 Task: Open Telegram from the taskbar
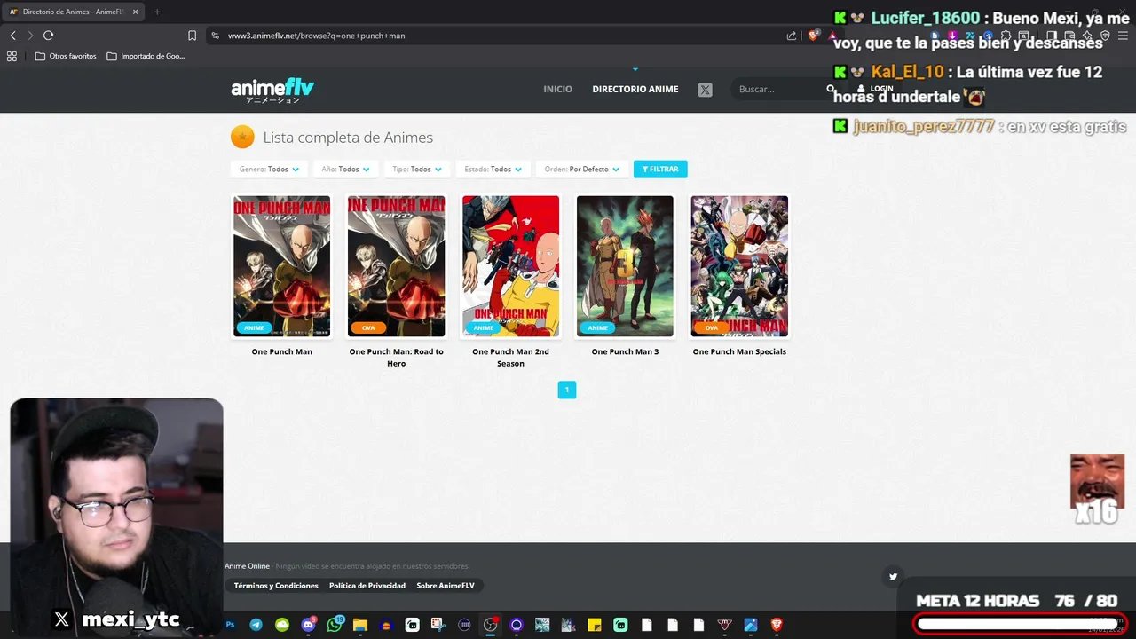coord(256,625)
